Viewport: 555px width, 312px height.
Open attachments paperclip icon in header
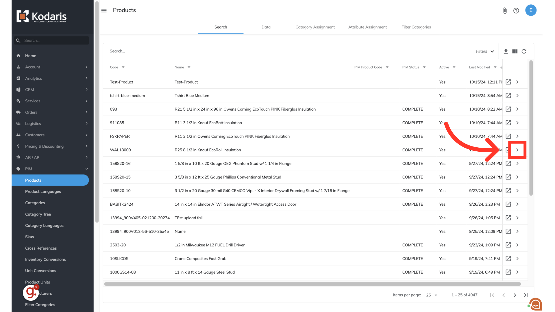pyautogui.click(x=505, y=11)
